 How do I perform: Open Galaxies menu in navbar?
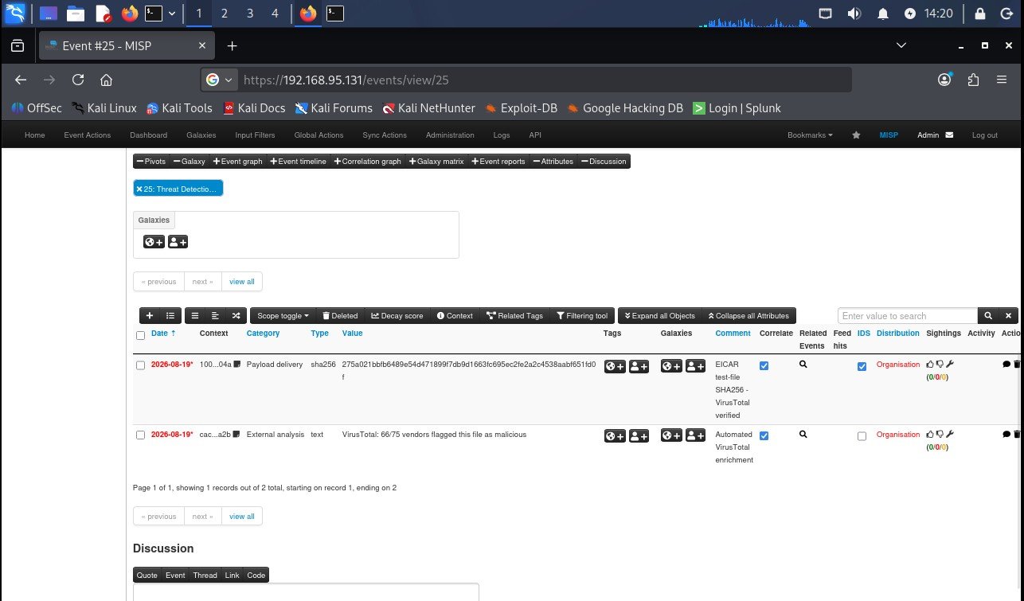pos(201,135)
